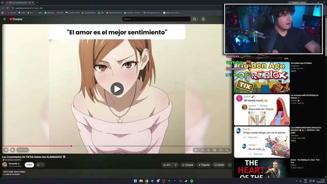Open the apps grid in bookmarks bar
This screenshot has height=184, width=327.
pyautogui.click(x=3, y=13)
